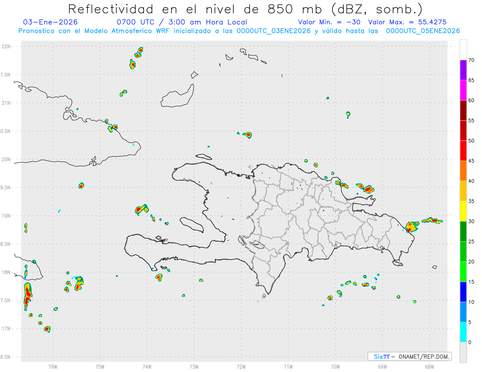Viewport: 482px width, 372px height.
Task: Click the gray segment below 0 on color bar
Action: point(463,352)
